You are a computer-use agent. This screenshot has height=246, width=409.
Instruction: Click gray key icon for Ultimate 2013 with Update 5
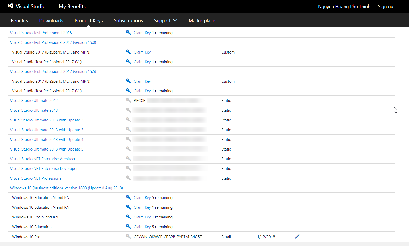(128, 149)
